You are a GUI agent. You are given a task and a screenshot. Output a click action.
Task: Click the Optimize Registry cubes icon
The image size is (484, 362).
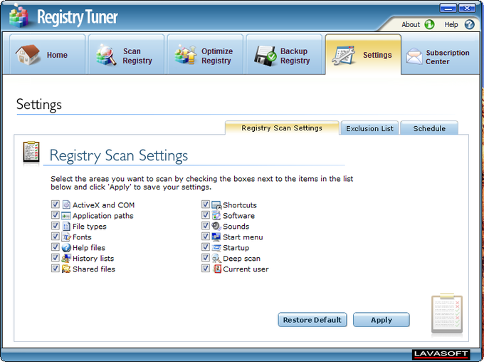(186, 55)
